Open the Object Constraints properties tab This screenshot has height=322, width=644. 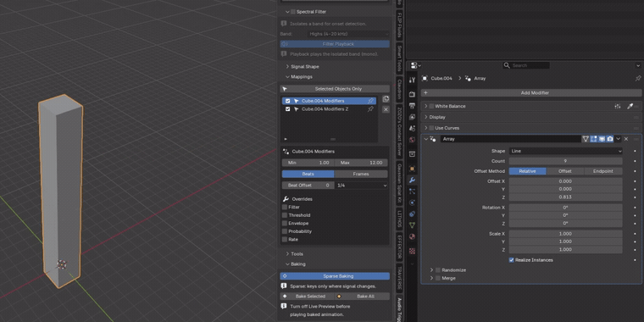pyautogui.click(x=413, y=214)
